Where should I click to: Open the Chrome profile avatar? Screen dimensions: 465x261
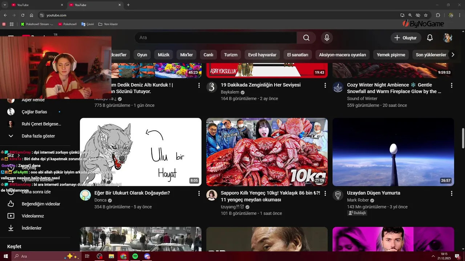coord(451,15)
